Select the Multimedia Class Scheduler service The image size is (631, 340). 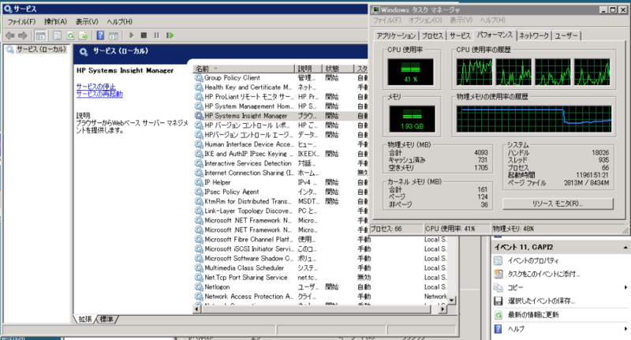(320, 268)
